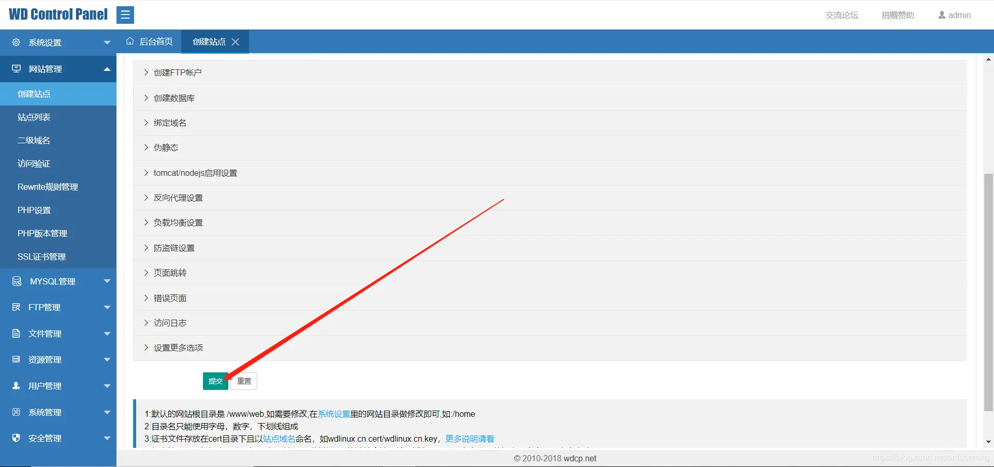Expand the 文件管理 dropdown arrow

[107, 334]
